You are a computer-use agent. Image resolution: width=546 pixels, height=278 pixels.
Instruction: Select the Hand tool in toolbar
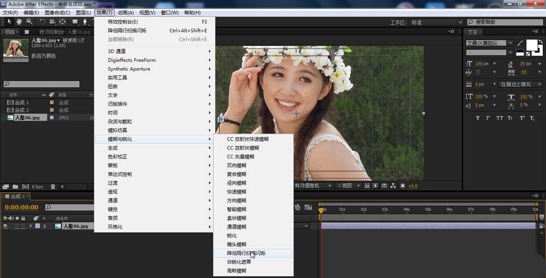[19, 22]
